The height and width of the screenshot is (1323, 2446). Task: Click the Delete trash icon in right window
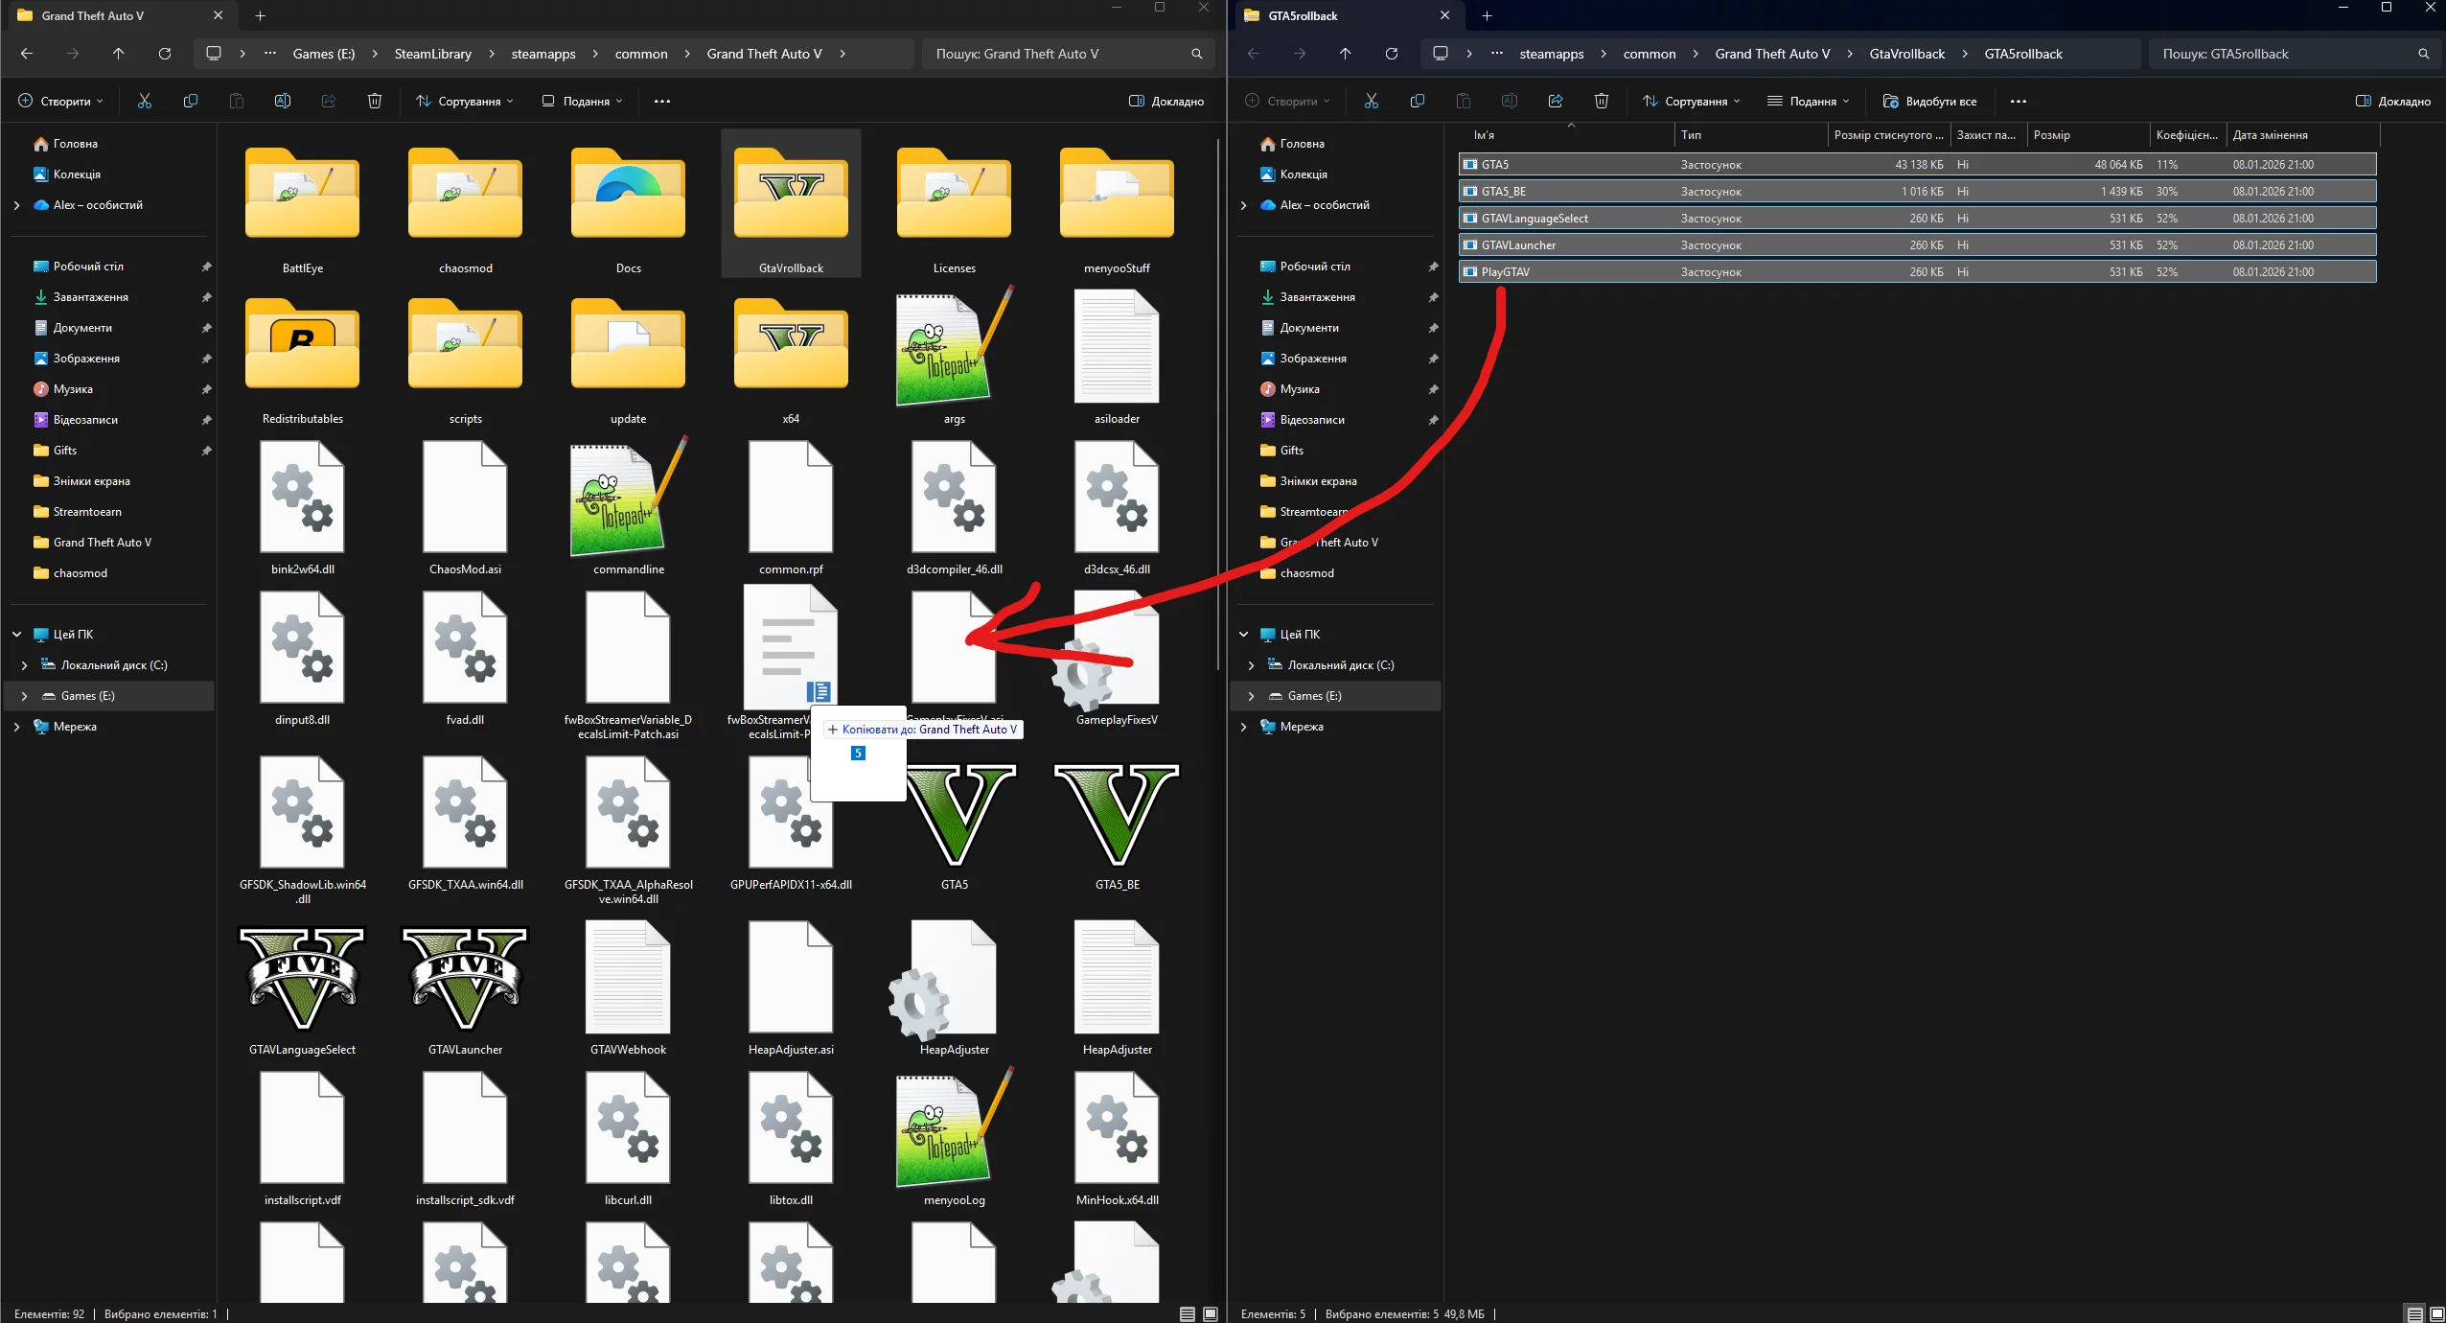coord(1601,101)
